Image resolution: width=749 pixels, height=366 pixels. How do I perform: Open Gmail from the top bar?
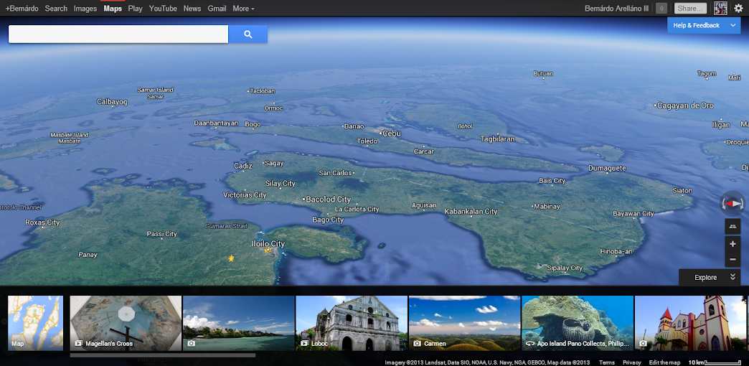pyautogui.click(x=217, y=9)
